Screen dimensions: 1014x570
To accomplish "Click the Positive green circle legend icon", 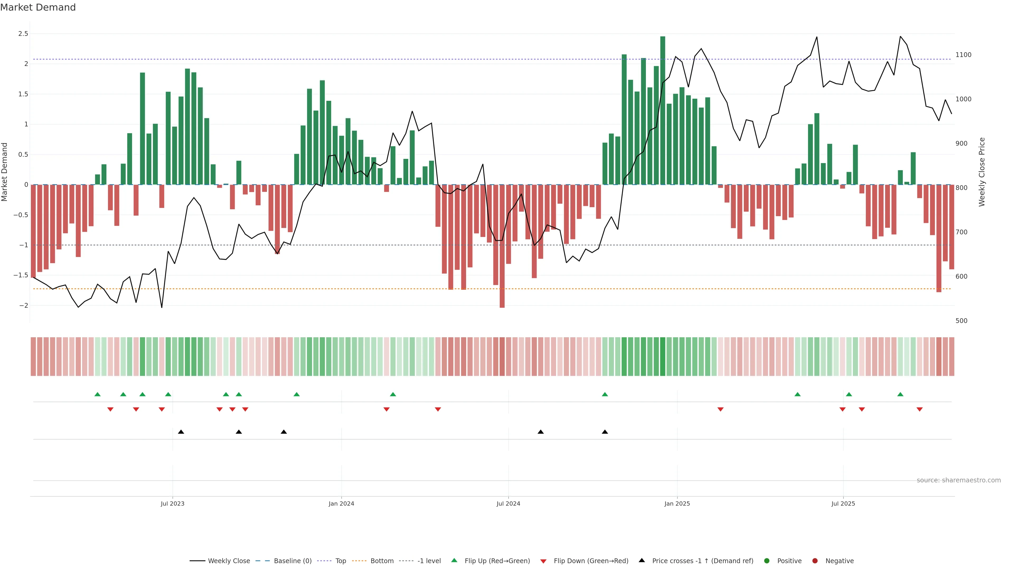I will click(x=766, y=561).
